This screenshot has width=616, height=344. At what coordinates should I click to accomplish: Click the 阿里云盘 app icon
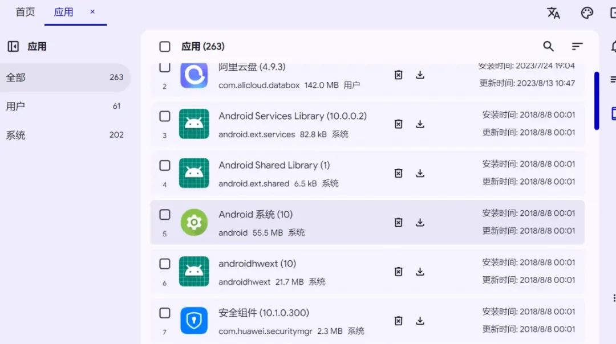(x=194, y=75)
